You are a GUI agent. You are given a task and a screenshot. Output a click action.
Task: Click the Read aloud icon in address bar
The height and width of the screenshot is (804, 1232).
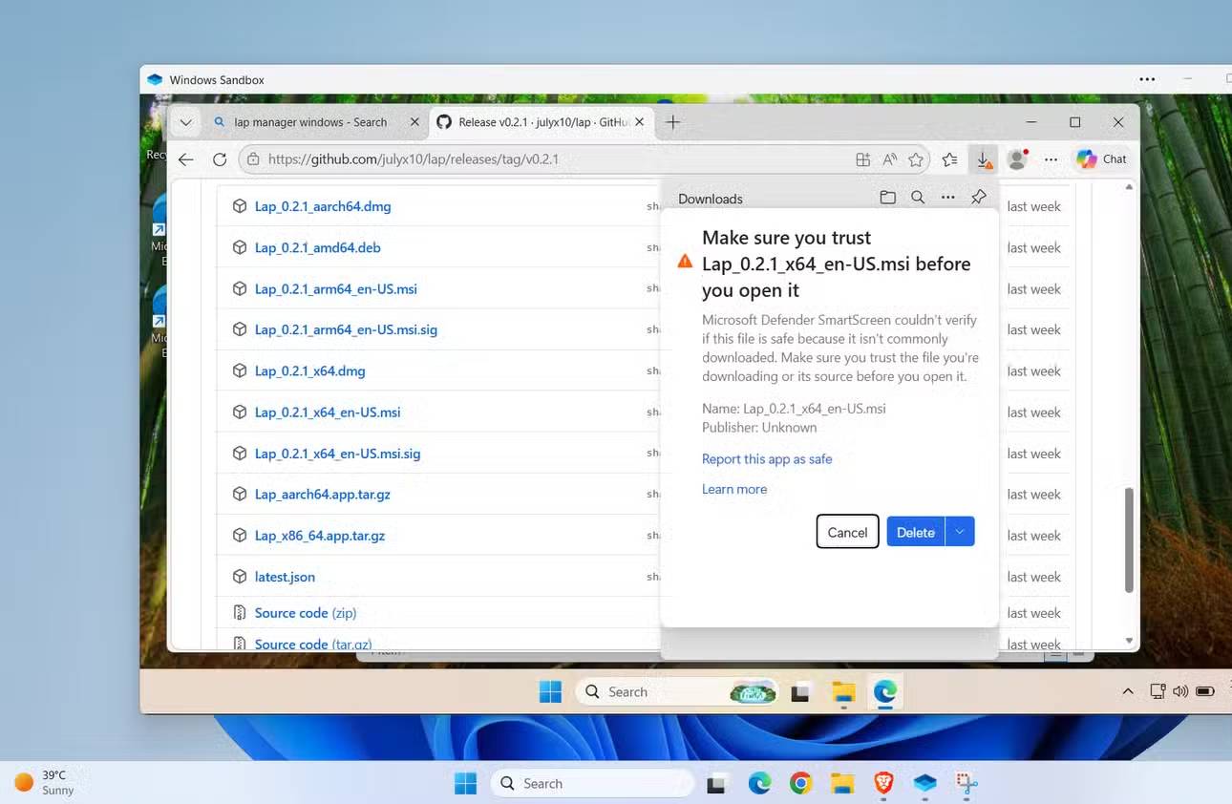890,159
